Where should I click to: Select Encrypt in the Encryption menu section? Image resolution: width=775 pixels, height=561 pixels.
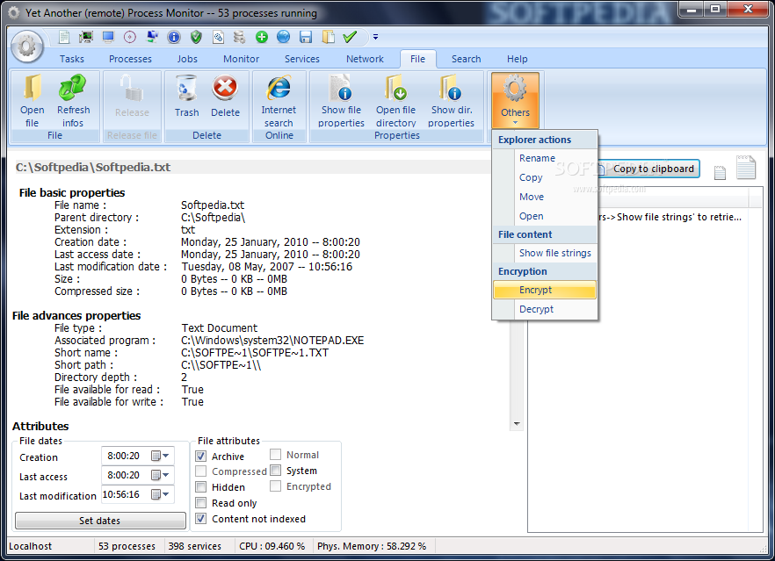click(x=545, y=290)
